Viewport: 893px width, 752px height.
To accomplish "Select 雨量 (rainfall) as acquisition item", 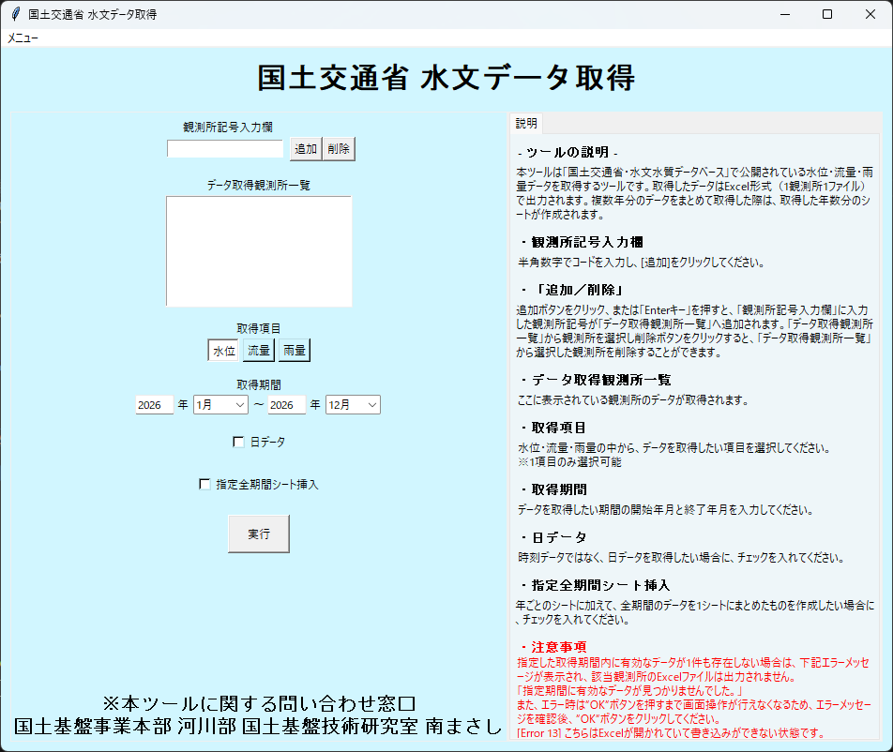I will click(x=293, y=350).
